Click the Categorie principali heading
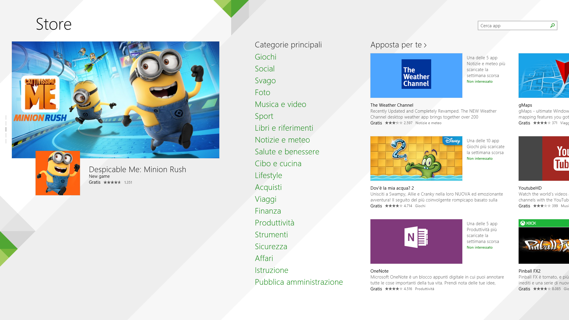The width and height of the screenshot is (569, 320). (288, 45)
